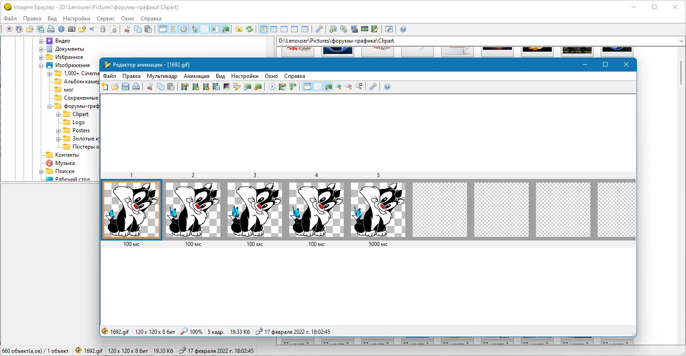Select the Logo folder in the tree
This screenshot has width=686, height=356.
tap(78, 122)
